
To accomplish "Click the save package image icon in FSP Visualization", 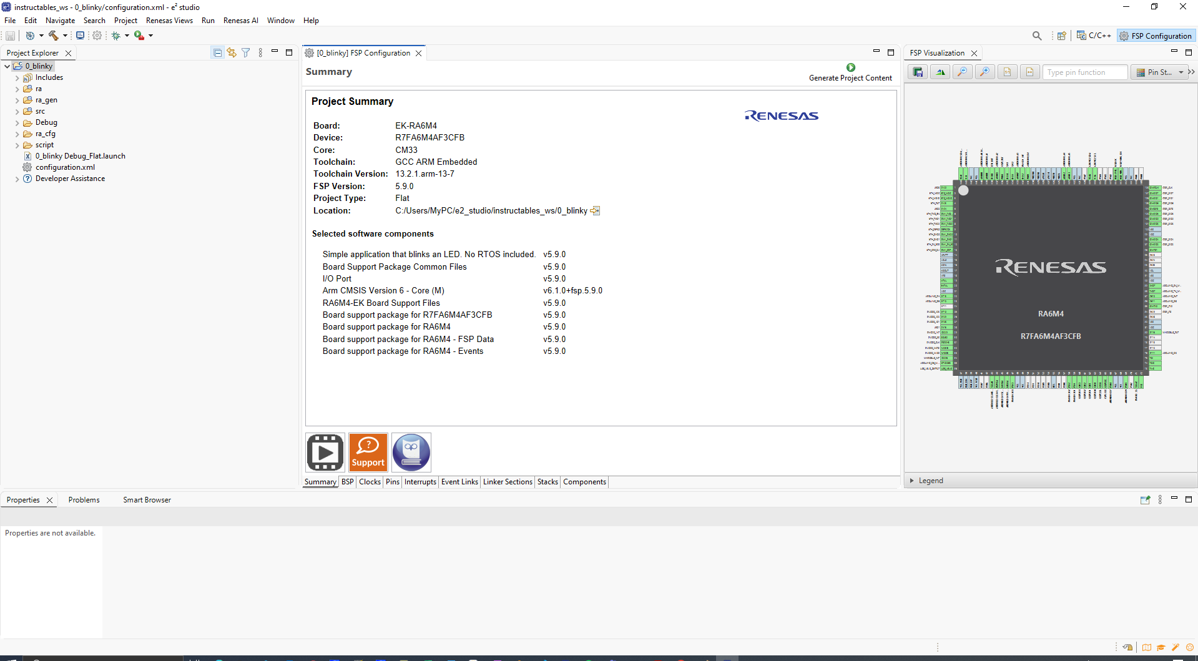I will [x=917, y=72].
